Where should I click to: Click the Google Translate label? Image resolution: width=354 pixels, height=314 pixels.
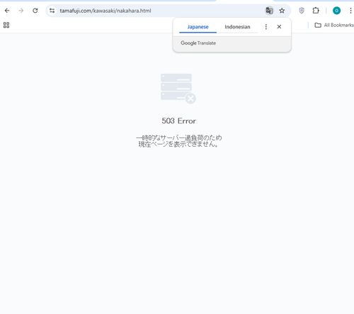click(x=198, y=43)
